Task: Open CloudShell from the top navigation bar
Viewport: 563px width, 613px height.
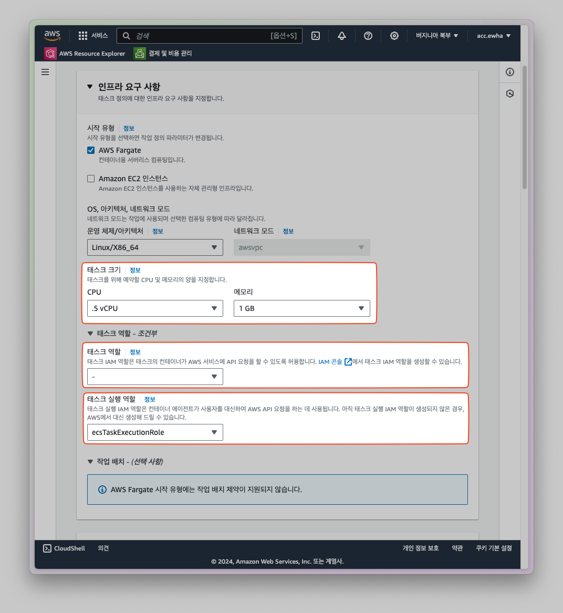Action: click(316, 36)
